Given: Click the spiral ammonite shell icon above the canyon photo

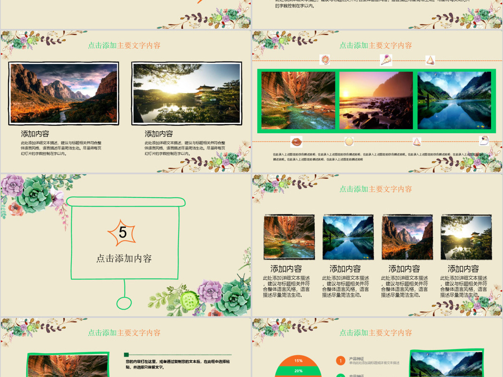Looking at the screenshot, I should (324, 60).
